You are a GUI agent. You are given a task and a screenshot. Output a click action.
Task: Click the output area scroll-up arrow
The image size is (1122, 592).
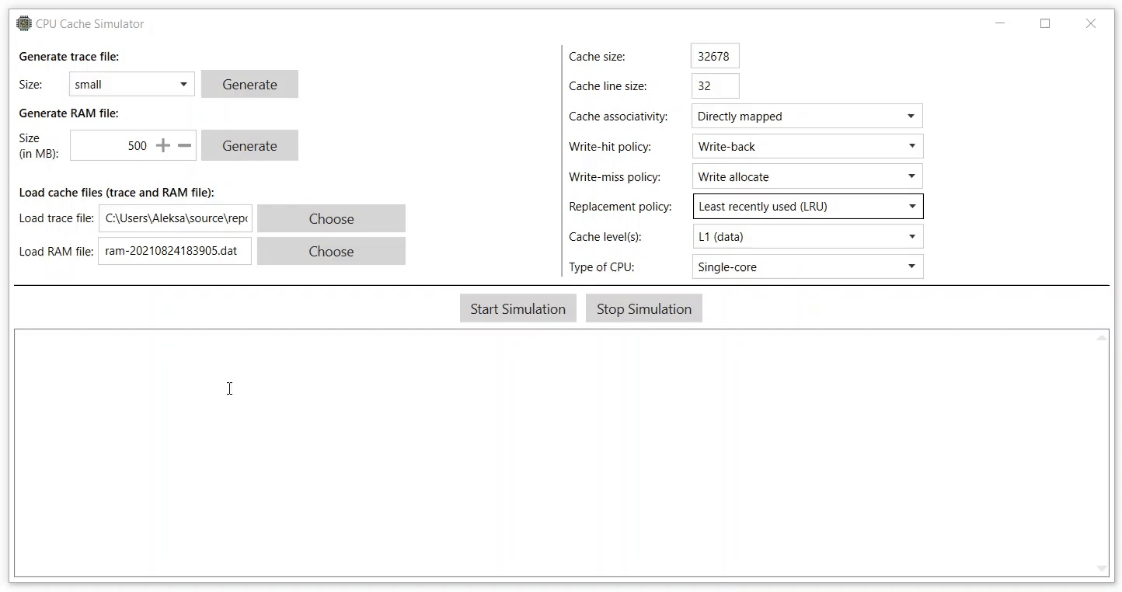pyautogui.click(x=1101, y=338)
